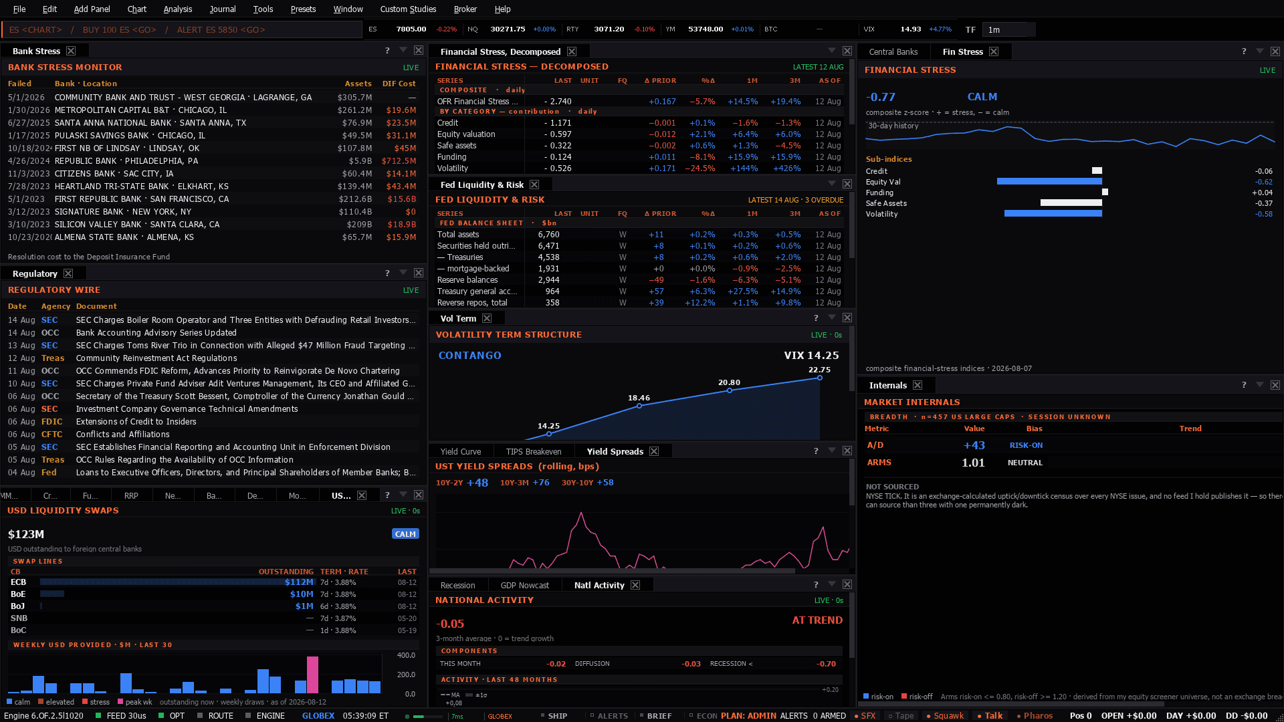Open the Regulatory panel options dropdown
This screenshot has height=722, width=1284.
(403, 273)
